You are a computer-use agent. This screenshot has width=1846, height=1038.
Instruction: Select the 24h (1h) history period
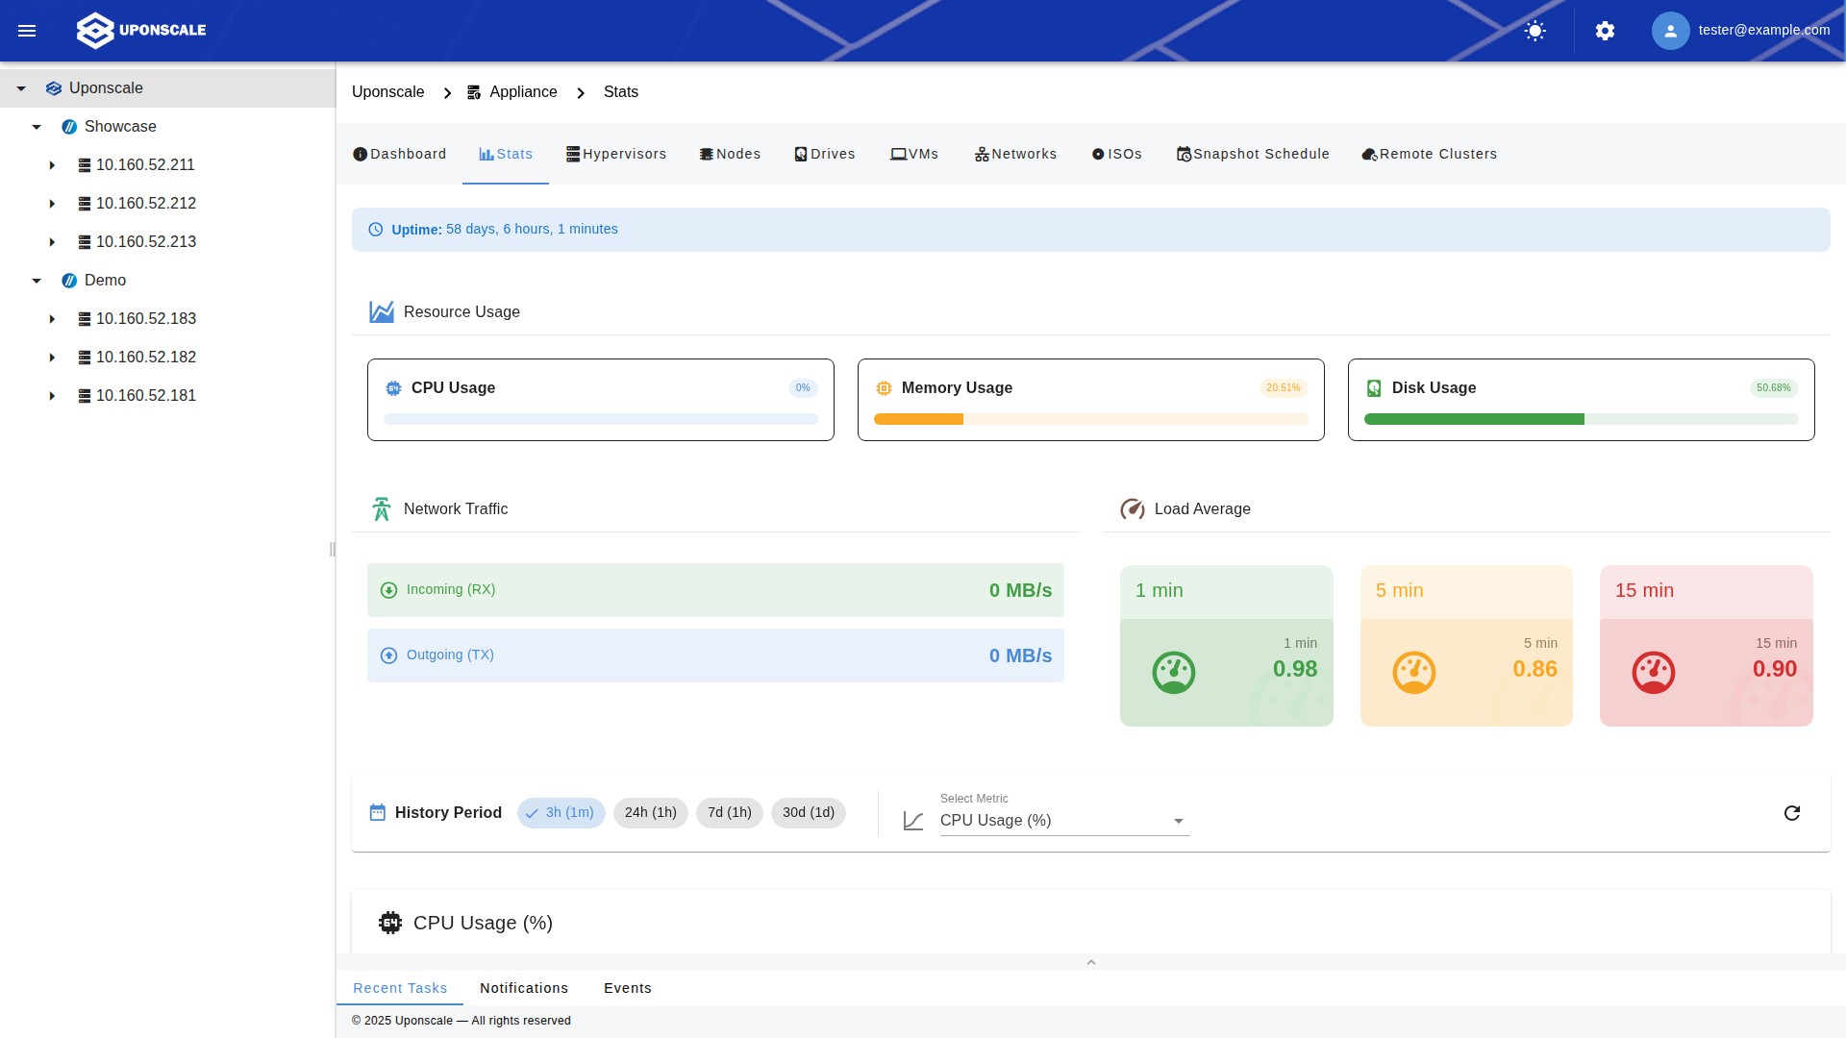[x=650, y=813]
